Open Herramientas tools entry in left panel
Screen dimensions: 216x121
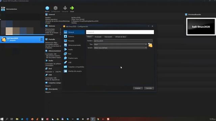click(x=9, y=9)
